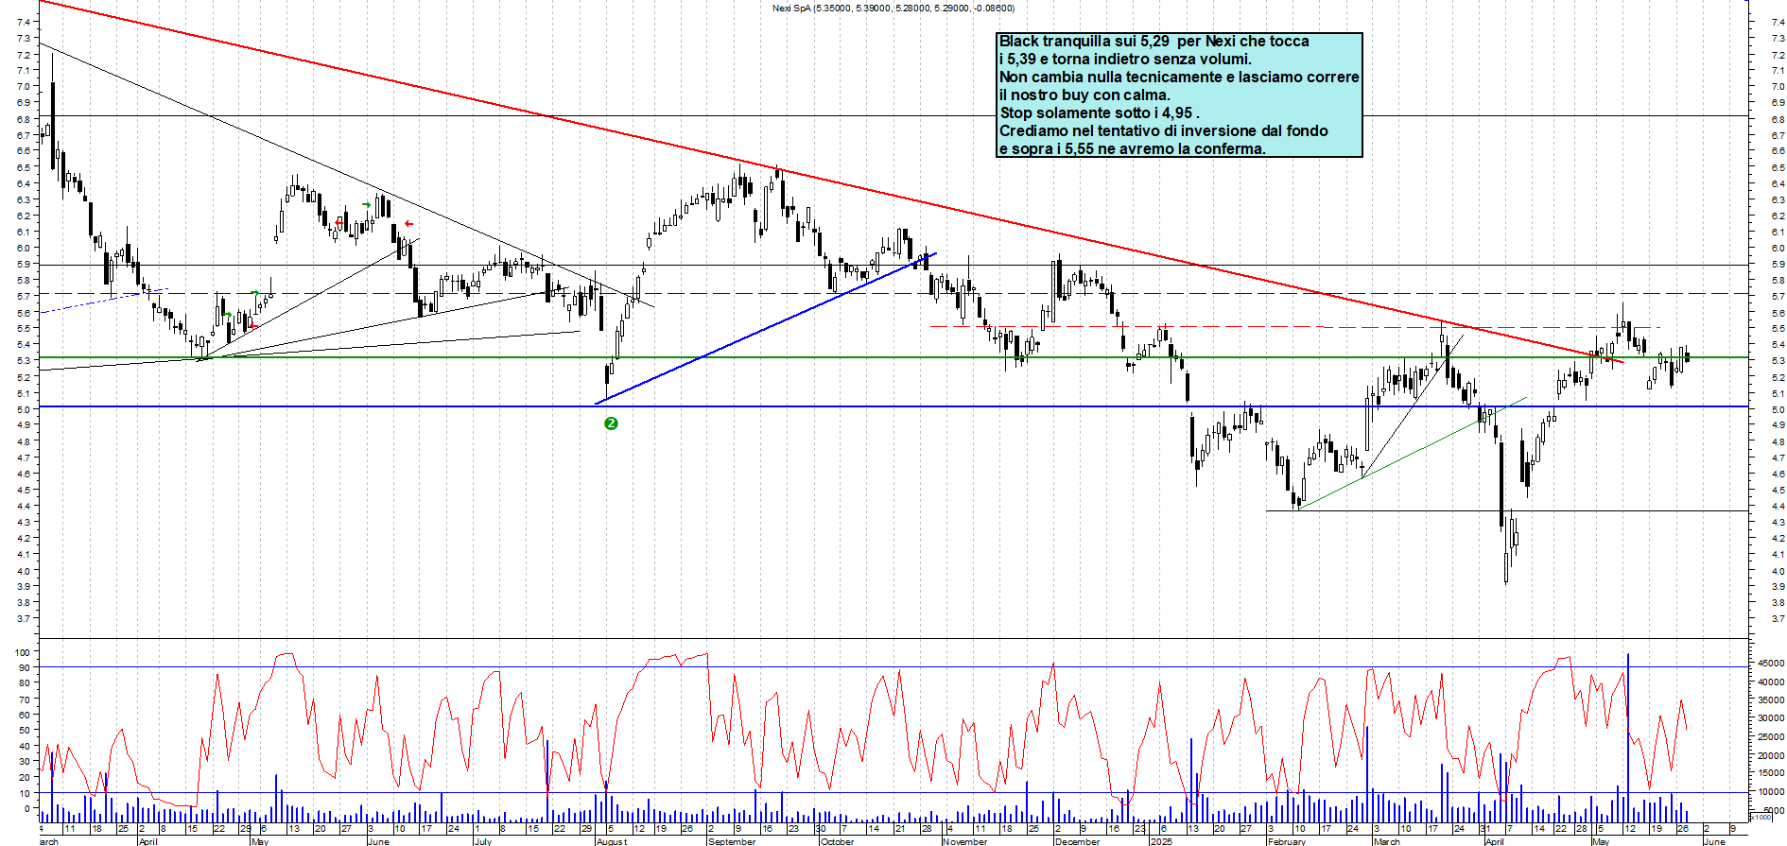Click the November month label
Screen dimensions: 1787x846
click(965, 841)
